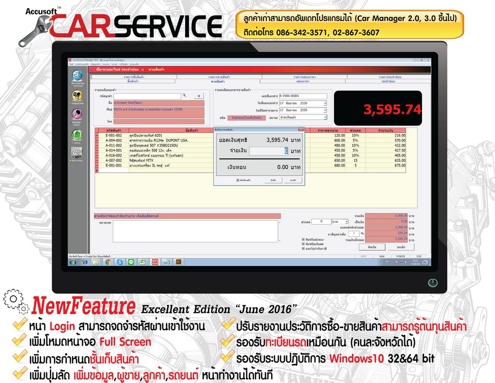Click the รหัสลูกค้า customer code field
This screenshot has width=495, height=383.
click(x=147, y=96)
